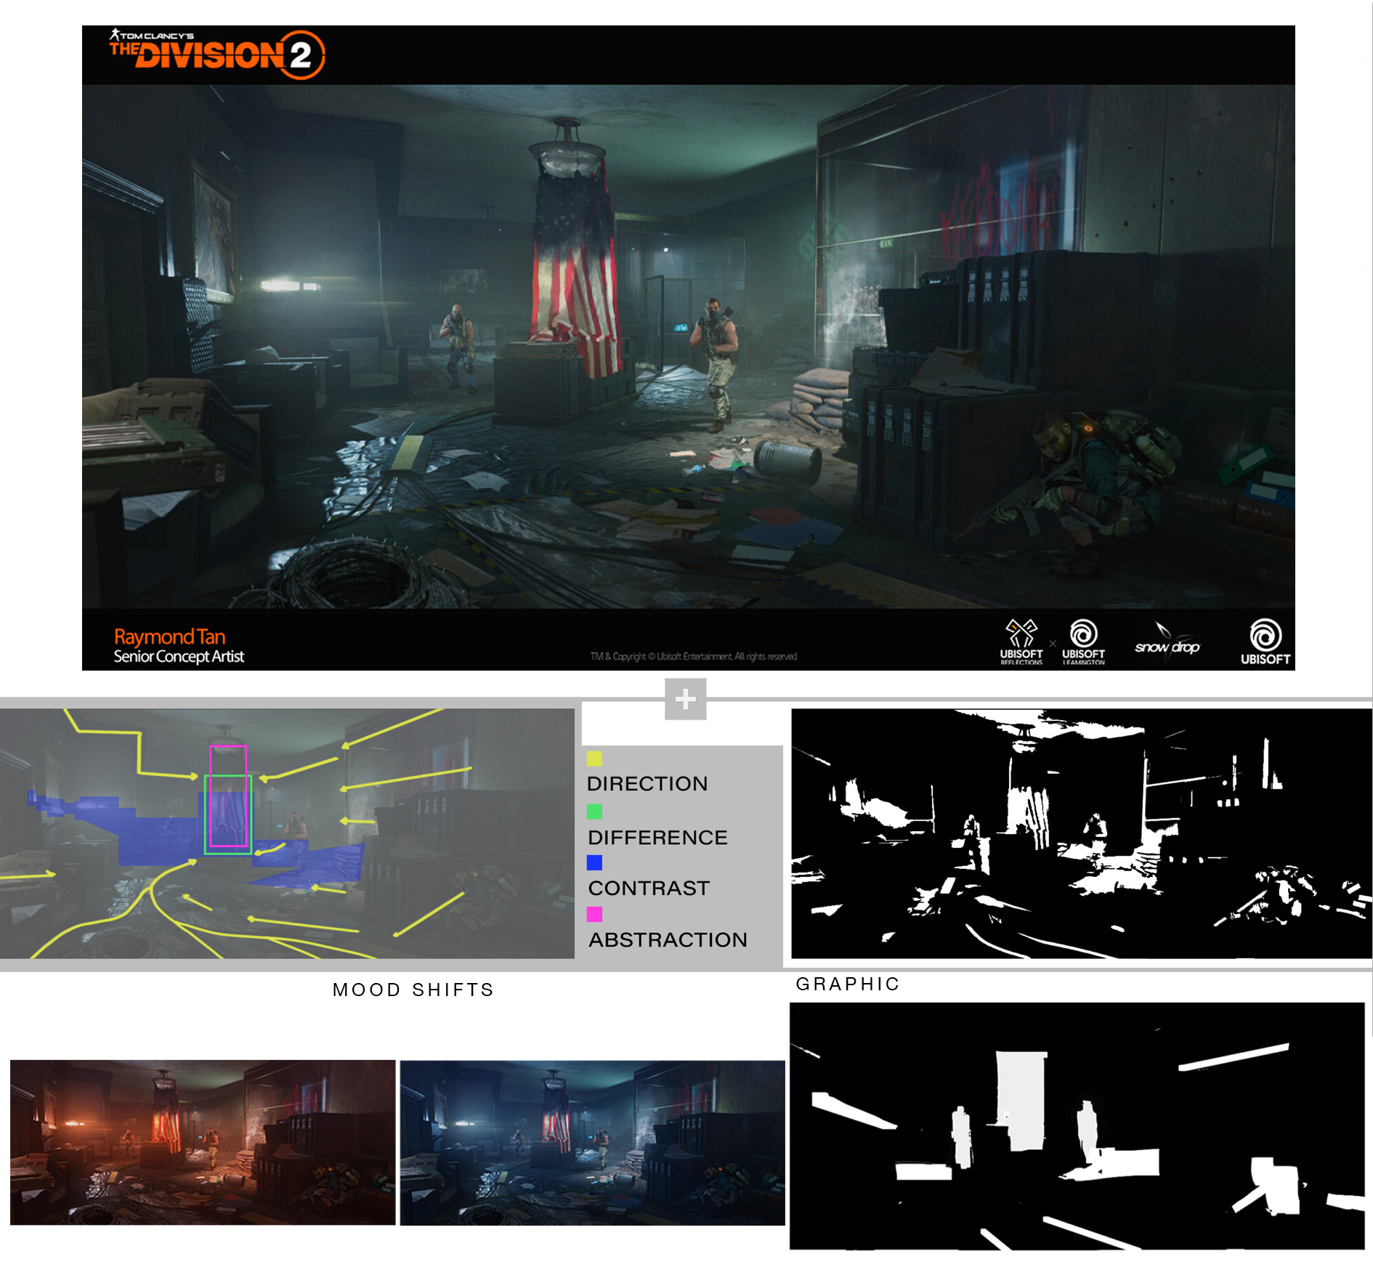Image resolution: width=1373 pixels, height=1286 pixels.
Task: Open the warm orange mood shift thumbnail
Action: pos(203,1142)
